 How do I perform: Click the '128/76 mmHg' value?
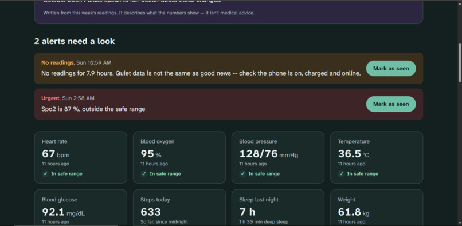(268, 154)
